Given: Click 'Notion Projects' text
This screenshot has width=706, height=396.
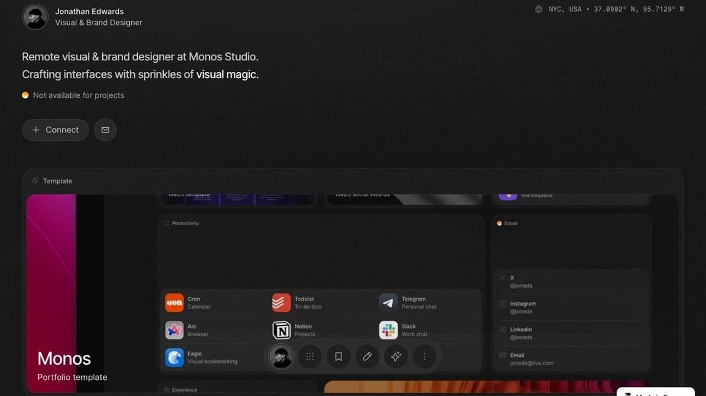Looking at the screenshot, I should click(x=305, y=330).
